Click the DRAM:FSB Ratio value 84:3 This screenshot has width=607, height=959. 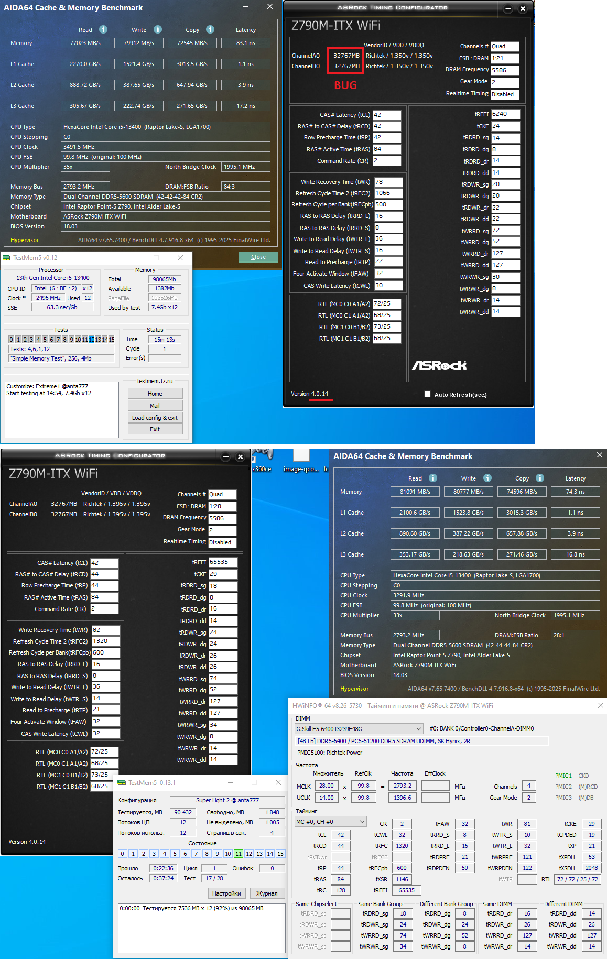pyautogui.click(x=245, y=187)
